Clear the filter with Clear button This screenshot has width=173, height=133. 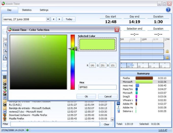[x=106, y=124]
